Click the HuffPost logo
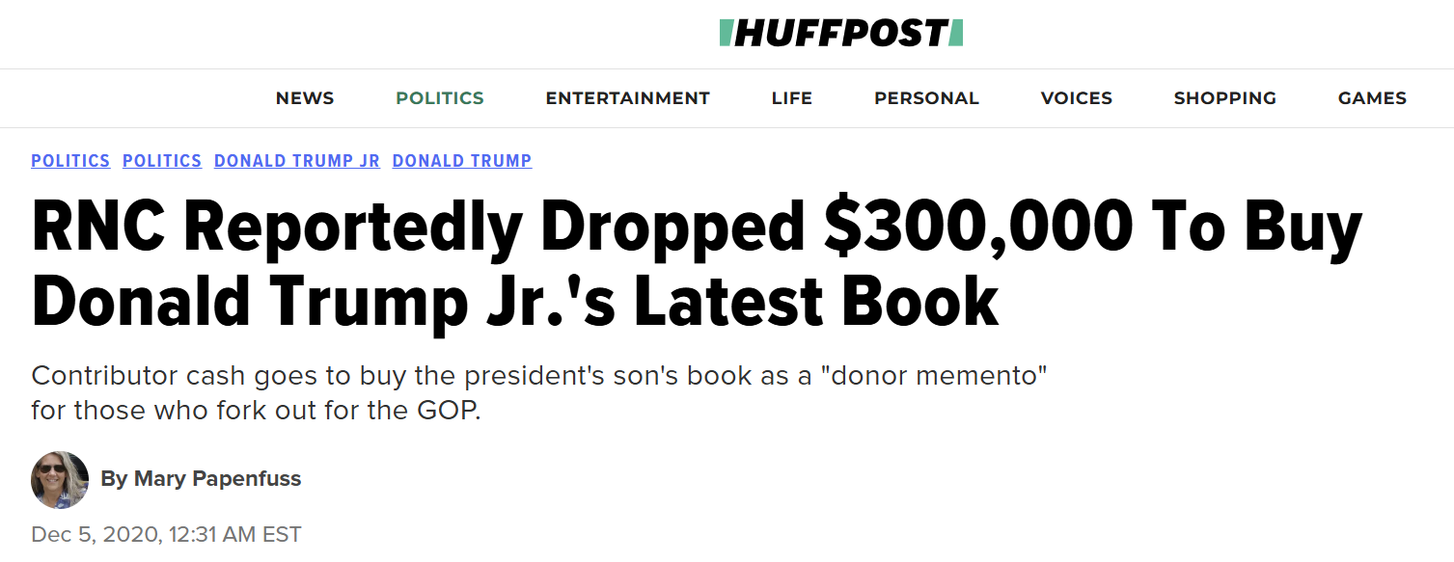1454x562 pixels. [x=840, y=33]
